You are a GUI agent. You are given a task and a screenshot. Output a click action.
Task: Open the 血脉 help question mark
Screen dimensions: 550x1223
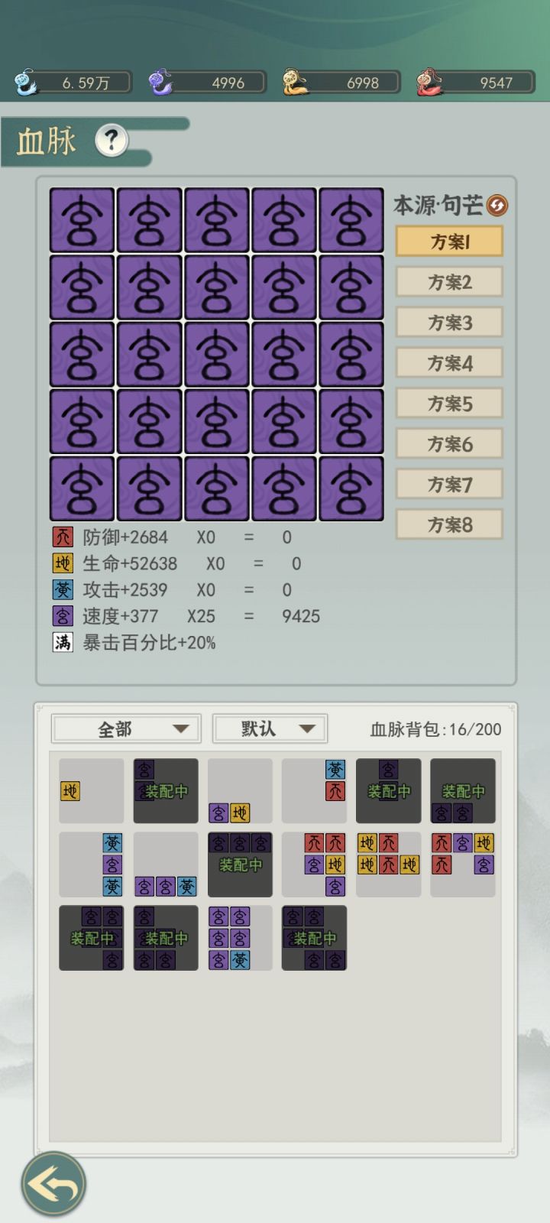pyautogui.click(x=112, y=141)
